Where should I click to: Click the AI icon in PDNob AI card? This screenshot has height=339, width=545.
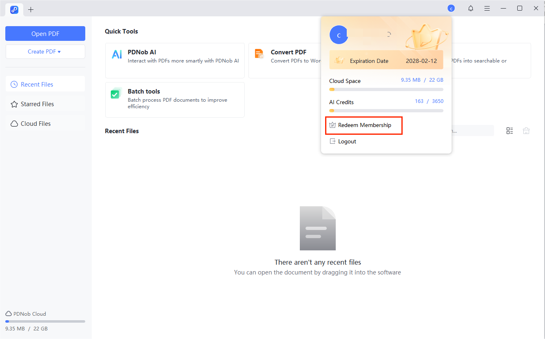[x=117, y=54]
